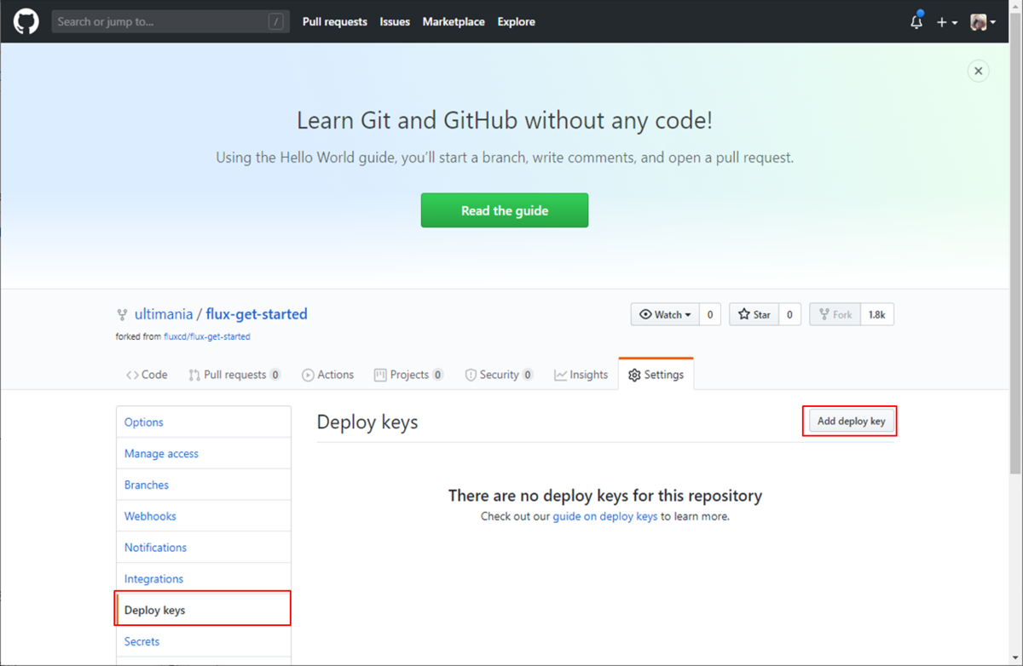Switch to the Projects tab
This screenshot has width=1023, height=666.
click(409, 375)
